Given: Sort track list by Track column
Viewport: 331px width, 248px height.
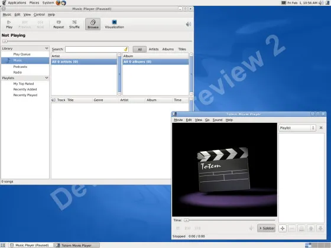Looking at the screenshot, I should coord(61,100).
